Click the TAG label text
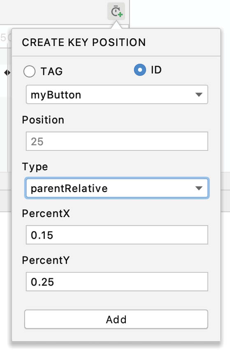The image size is (230, 350). point(51,72)
